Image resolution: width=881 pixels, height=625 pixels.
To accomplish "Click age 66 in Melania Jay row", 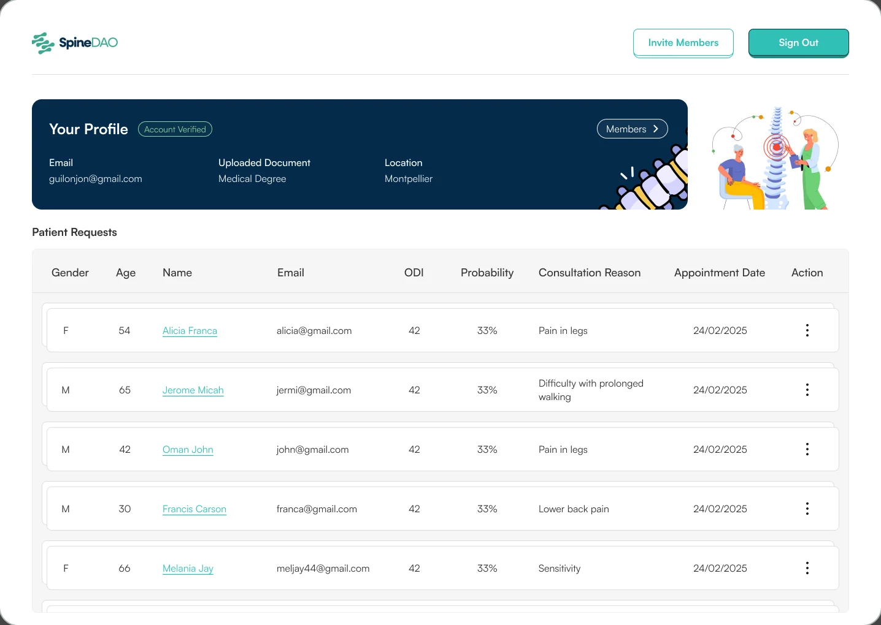I will click(125, 569).
